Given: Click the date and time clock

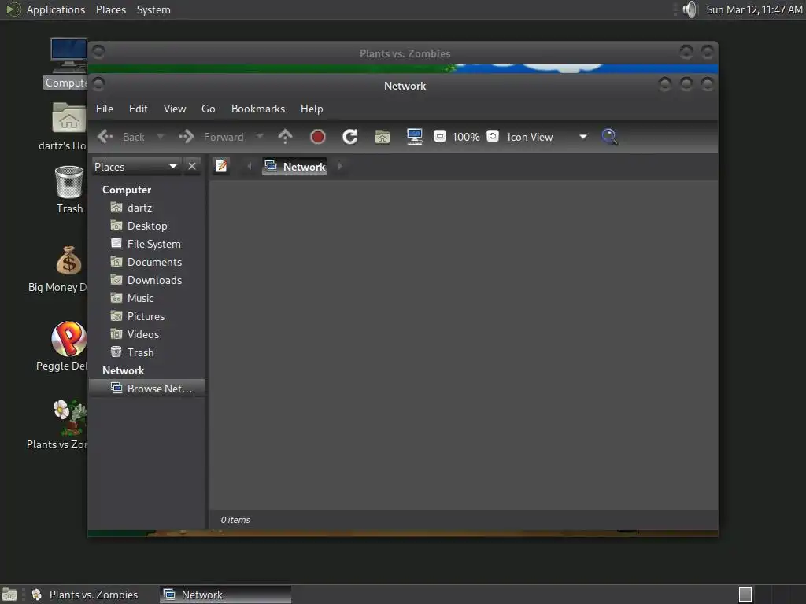Looking at the screenshot, I should point(754,9).
